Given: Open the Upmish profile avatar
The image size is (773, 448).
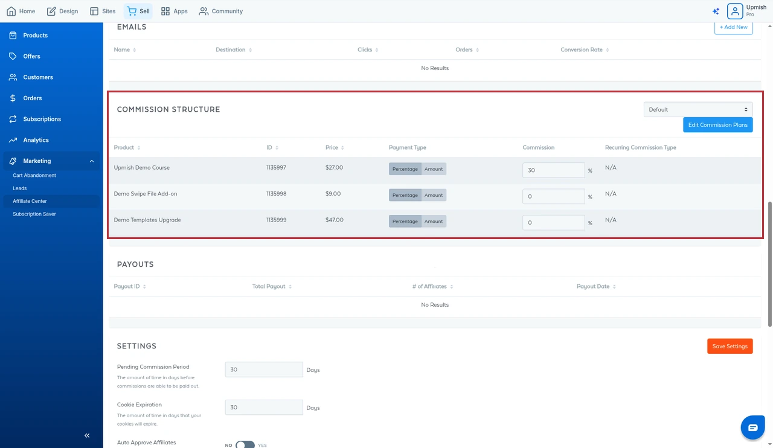Looking at the screenshot, I should pos(734,11).
